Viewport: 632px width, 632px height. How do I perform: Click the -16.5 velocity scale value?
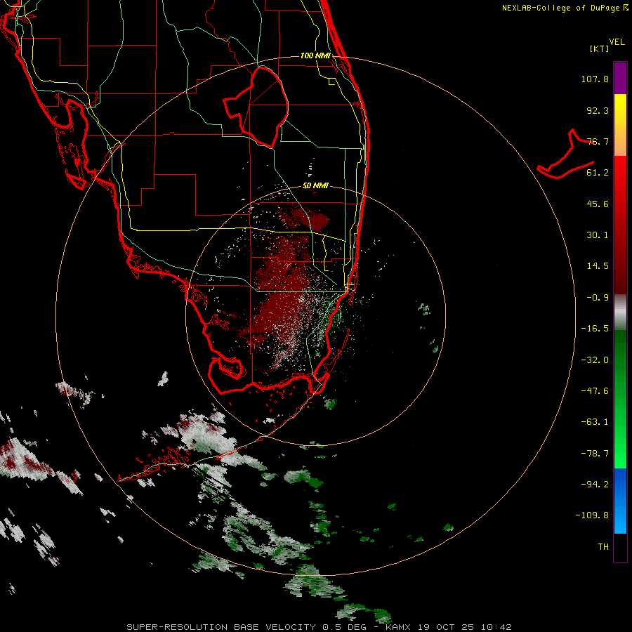point(595,329)
